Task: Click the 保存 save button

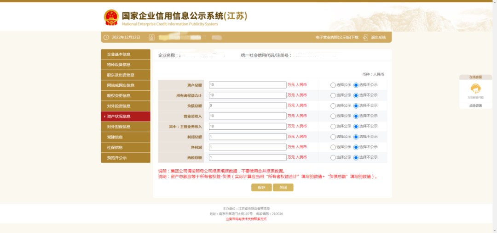Action: 261,188
